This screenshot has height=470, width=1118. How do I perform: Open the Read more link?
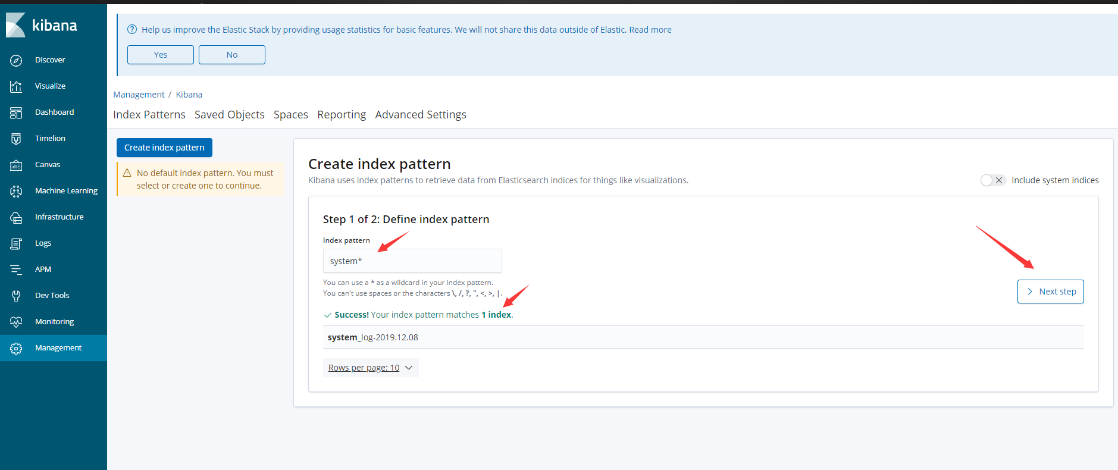pos(650,30)
